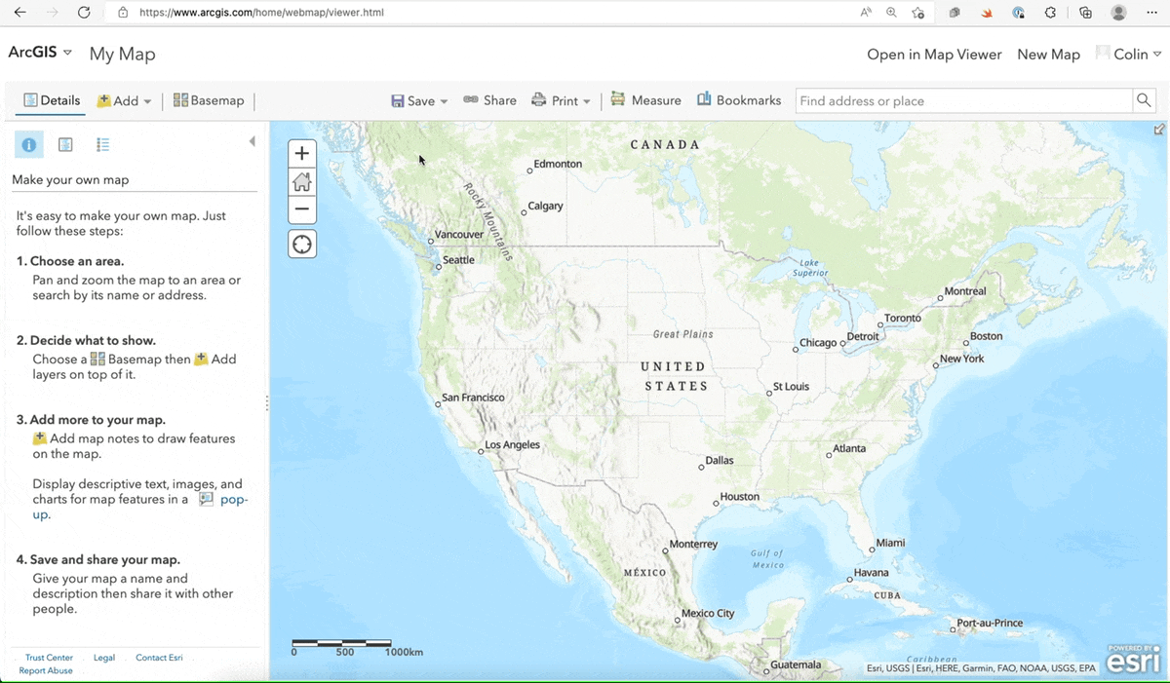Screen dimensions: 1170x683
Task: Open the browser collections icon
Action: 1085,13
